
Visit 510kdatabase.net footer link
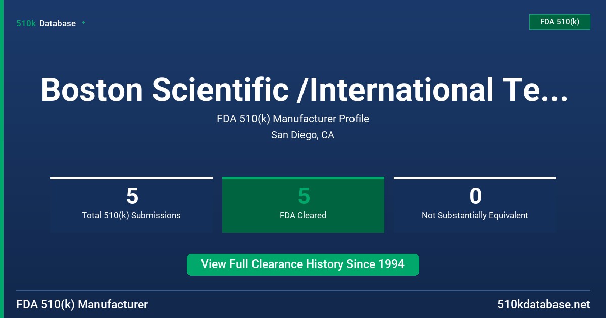(x=543, y=304)
